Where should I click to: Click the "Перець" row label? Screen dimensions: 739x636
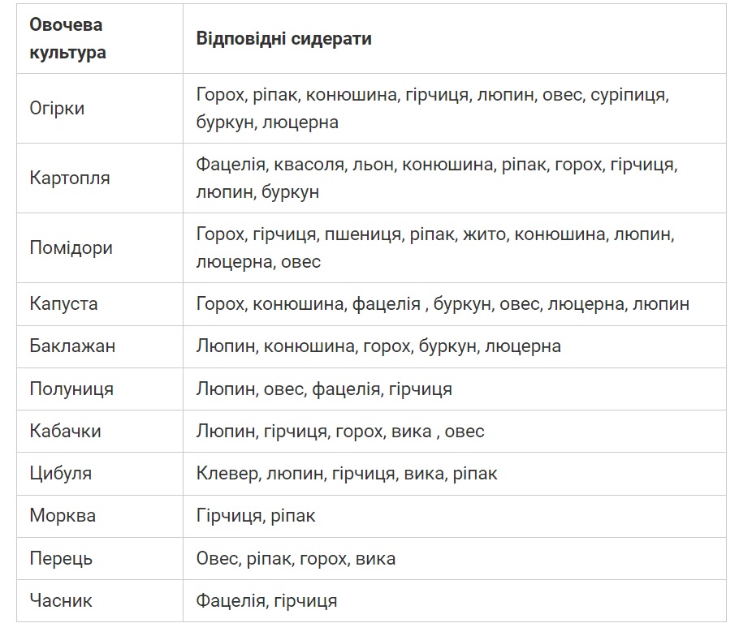coord(61,558)
